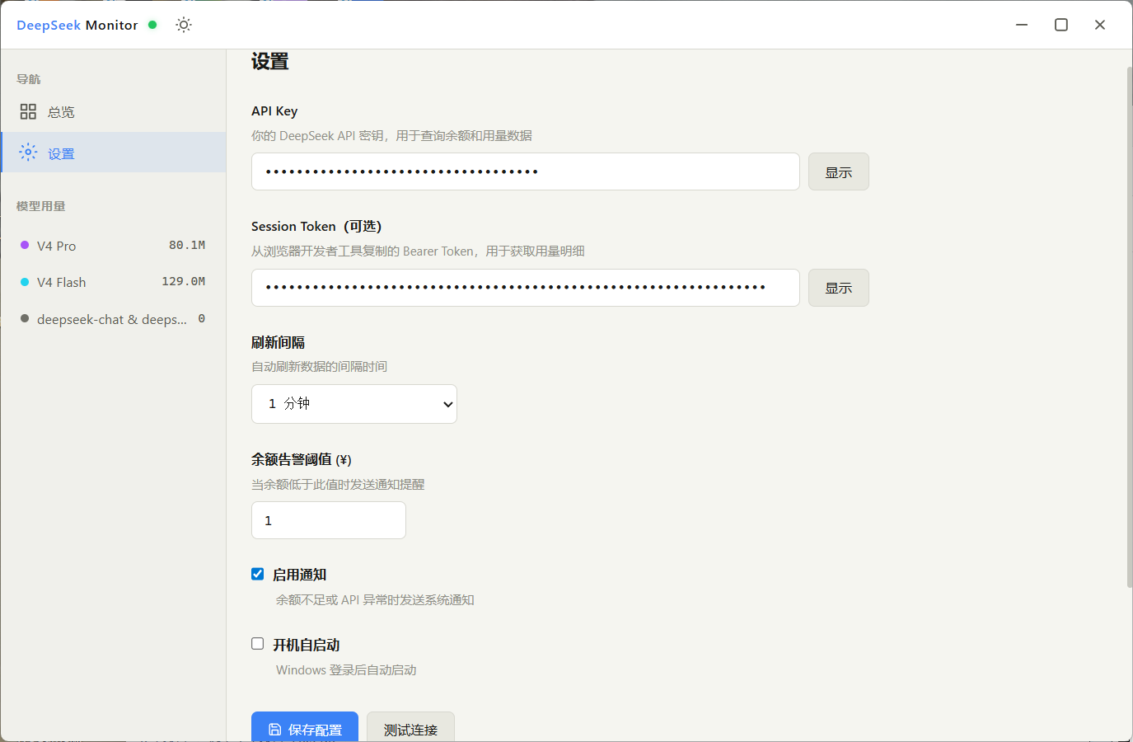The image size is (1133, 742).
Task: Click the Bearer Token description text
Action: (418, 251)
